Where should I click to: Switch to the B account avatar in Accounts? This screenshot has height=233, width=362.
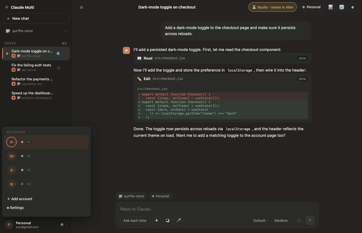coord(12,184)
